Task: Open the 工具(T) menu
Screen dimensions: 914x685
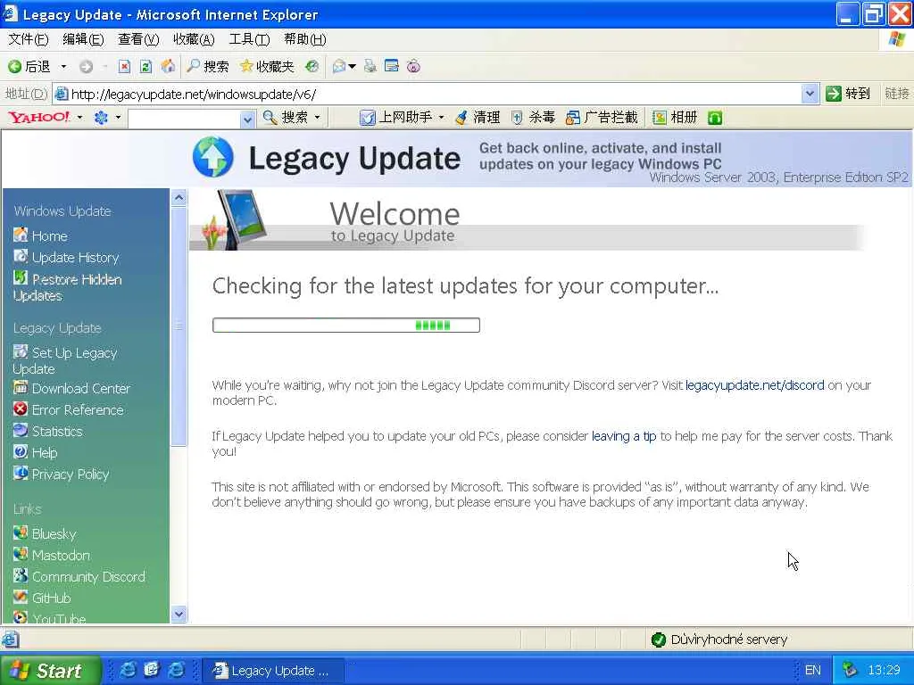Action: (x=249, y=39)
